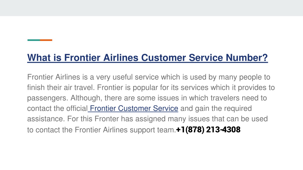This screenshot has width=303, height=170.
Task: Click the teal segment of the accent bar
Action: click(34, 40)
